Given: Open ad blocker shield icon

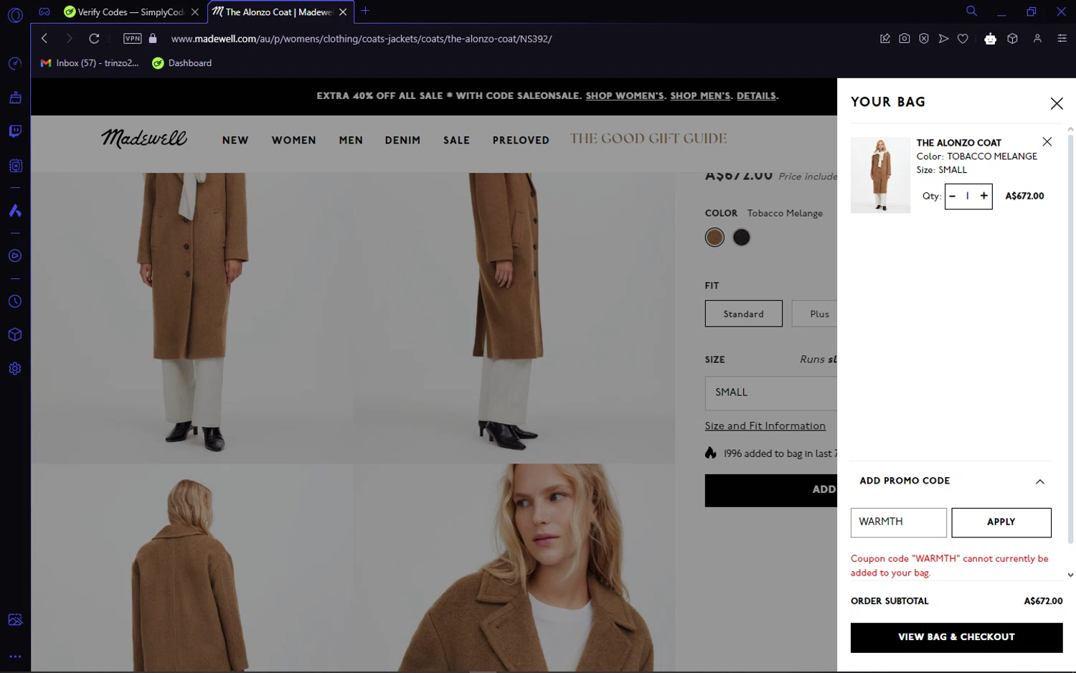Looking at the screenshot, I should (x=924, y=39).
